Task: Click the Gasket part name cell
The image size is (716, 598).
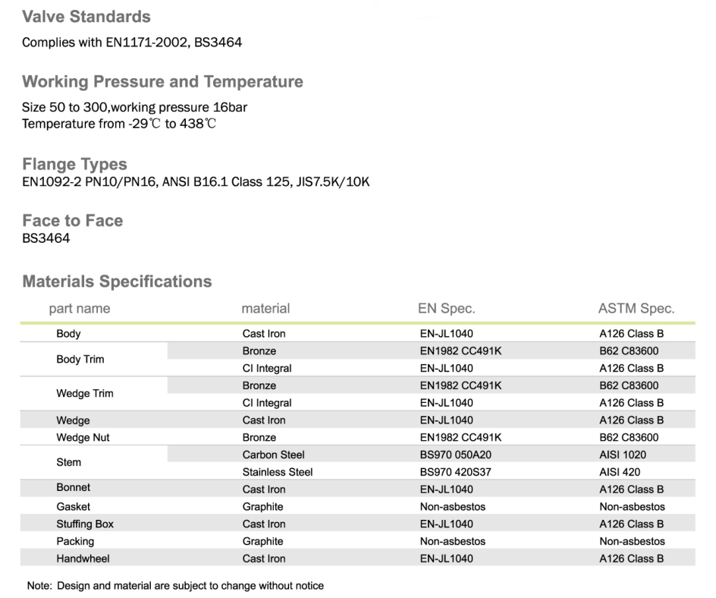Action: (73, 507)
